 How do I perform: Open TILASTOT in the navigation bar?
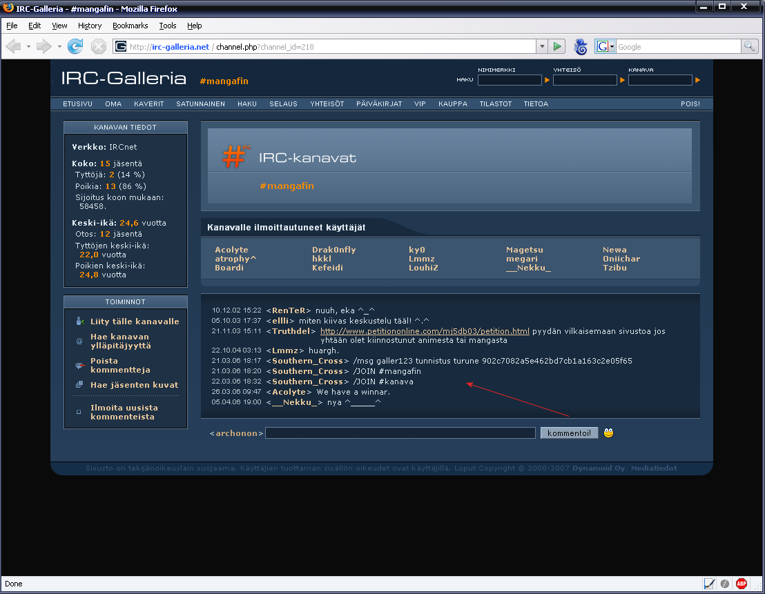click(495, 104)
